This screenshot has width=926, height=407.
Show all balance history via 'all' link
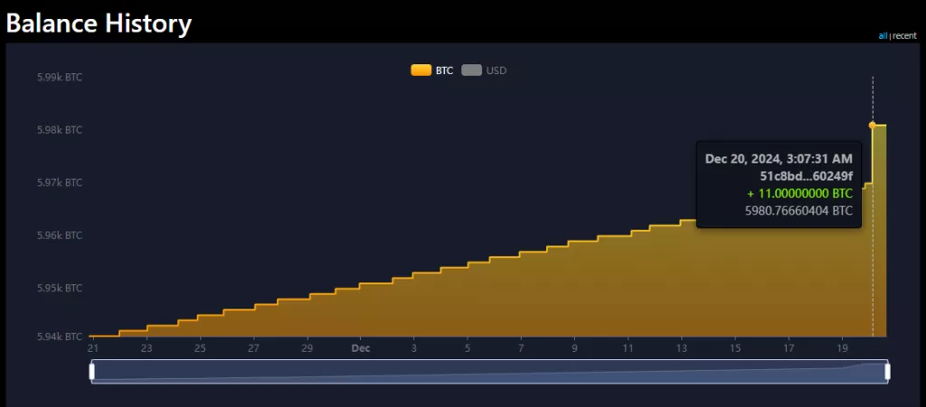point(883,36)
